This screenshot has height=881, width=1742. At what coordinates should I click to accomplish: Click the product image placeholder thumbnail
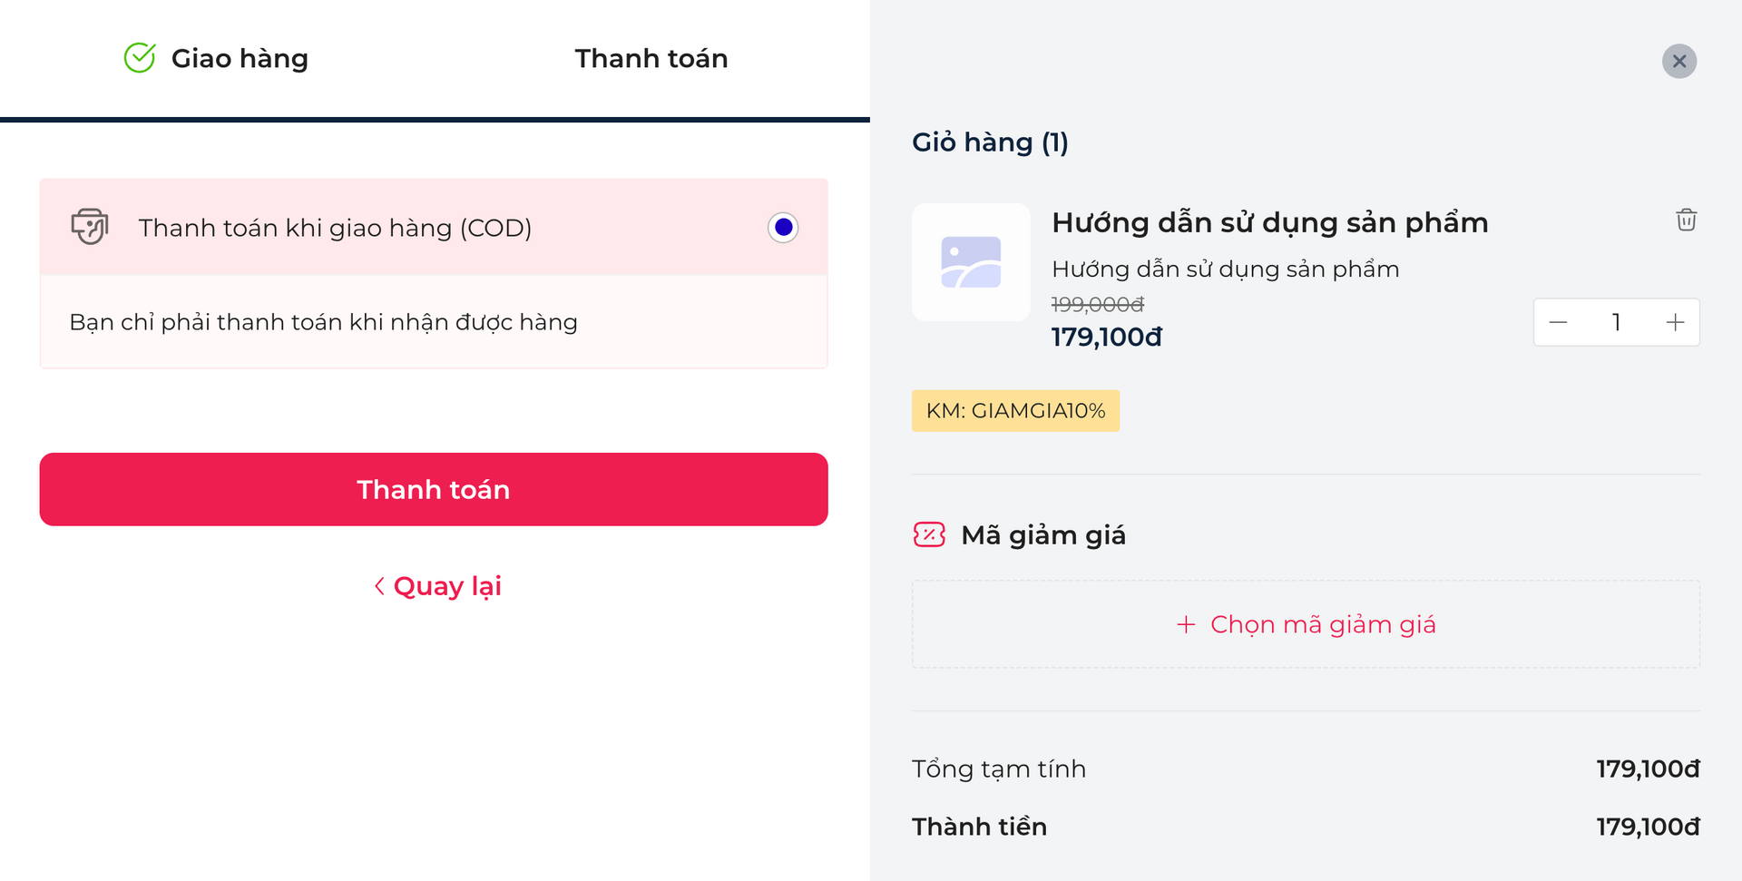tap(971, 262)
